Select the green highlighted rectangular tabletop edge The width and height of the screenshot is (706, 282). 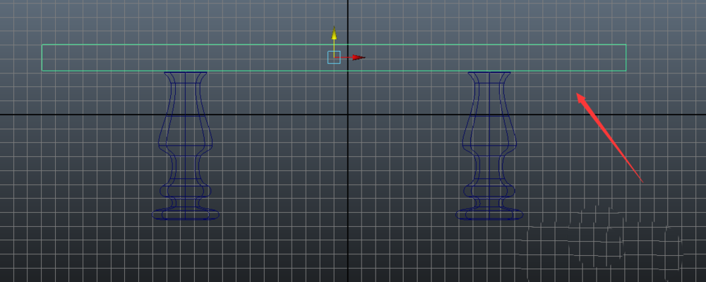334,58
